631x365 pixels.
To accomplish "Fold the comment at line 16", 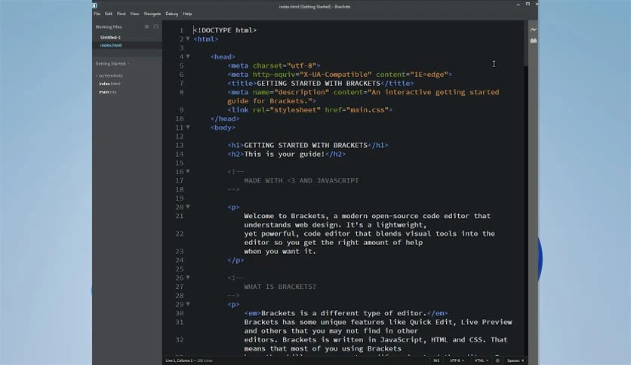I will pos(188,171).
